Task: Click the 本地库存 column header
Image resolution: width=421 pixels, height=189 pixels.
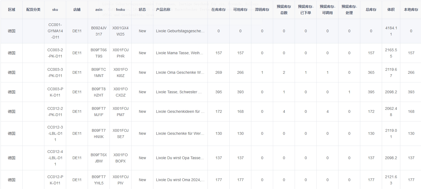Action: (x=411, y=9)
